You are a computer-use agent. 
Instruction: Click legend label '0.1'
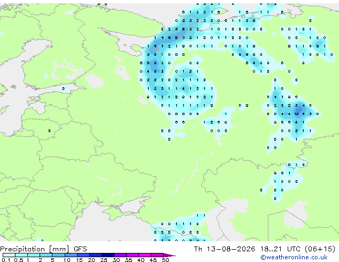coord(6,260)
